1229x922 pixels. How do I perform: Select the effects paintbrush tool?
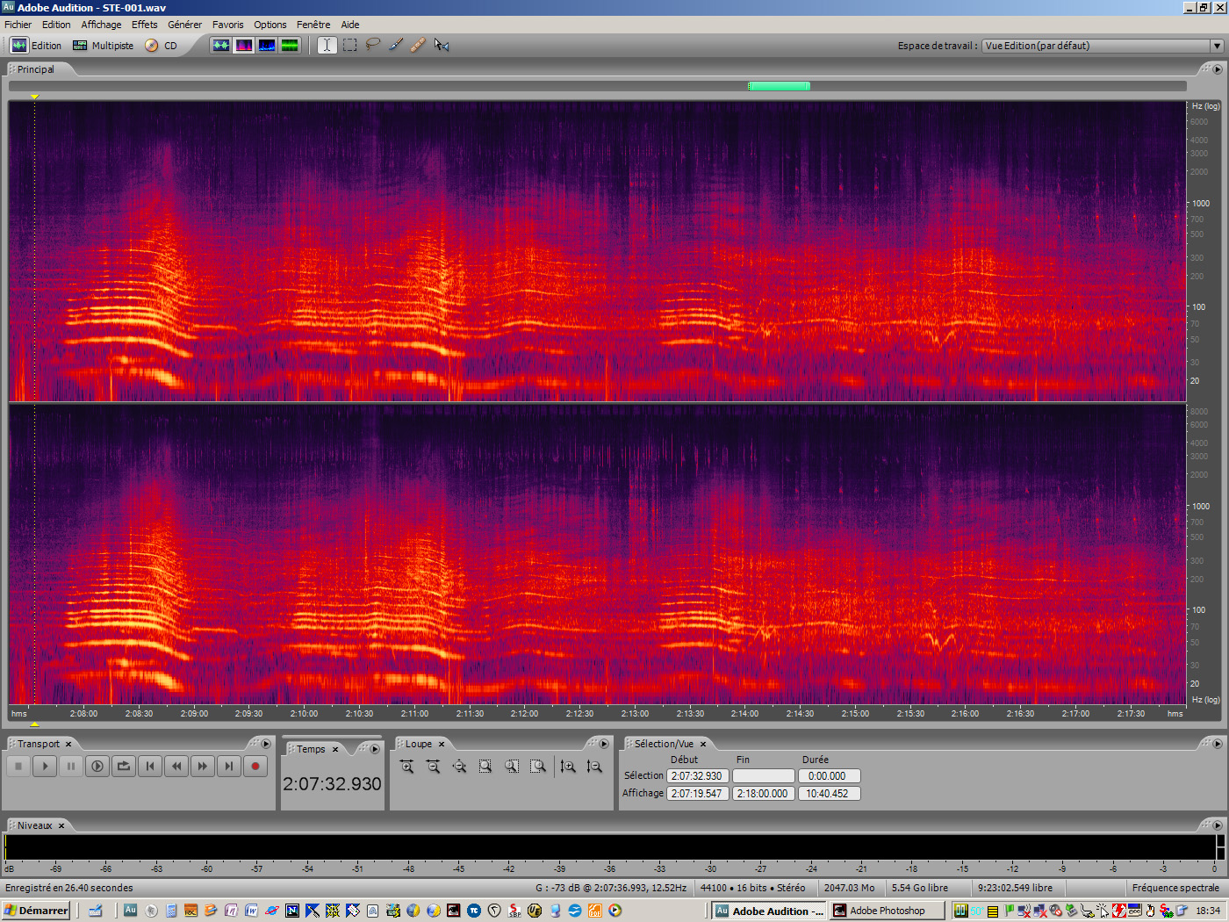pos(394,45)
